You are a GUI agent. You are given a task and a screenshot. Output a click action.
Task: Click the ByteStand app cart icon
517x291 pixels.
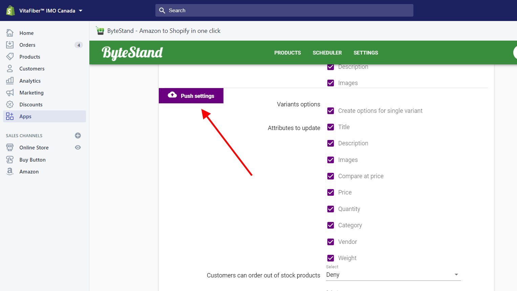pos(100,31)
